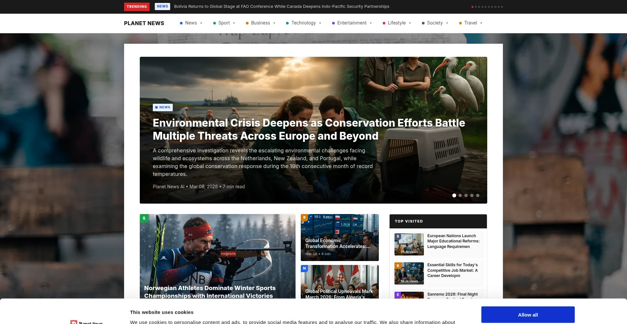Click the green S category badge on biathlon article

point(144,218)
